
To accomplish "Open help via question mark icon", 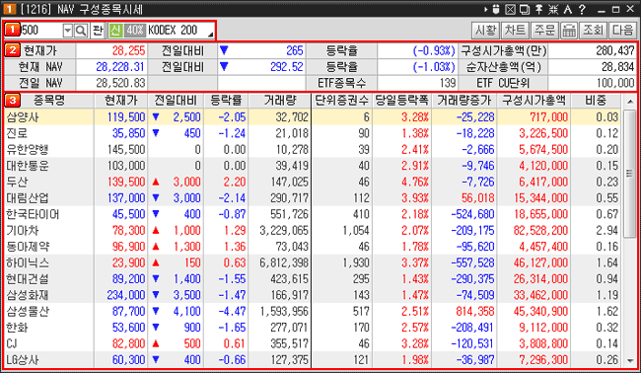I will [582, 9].
